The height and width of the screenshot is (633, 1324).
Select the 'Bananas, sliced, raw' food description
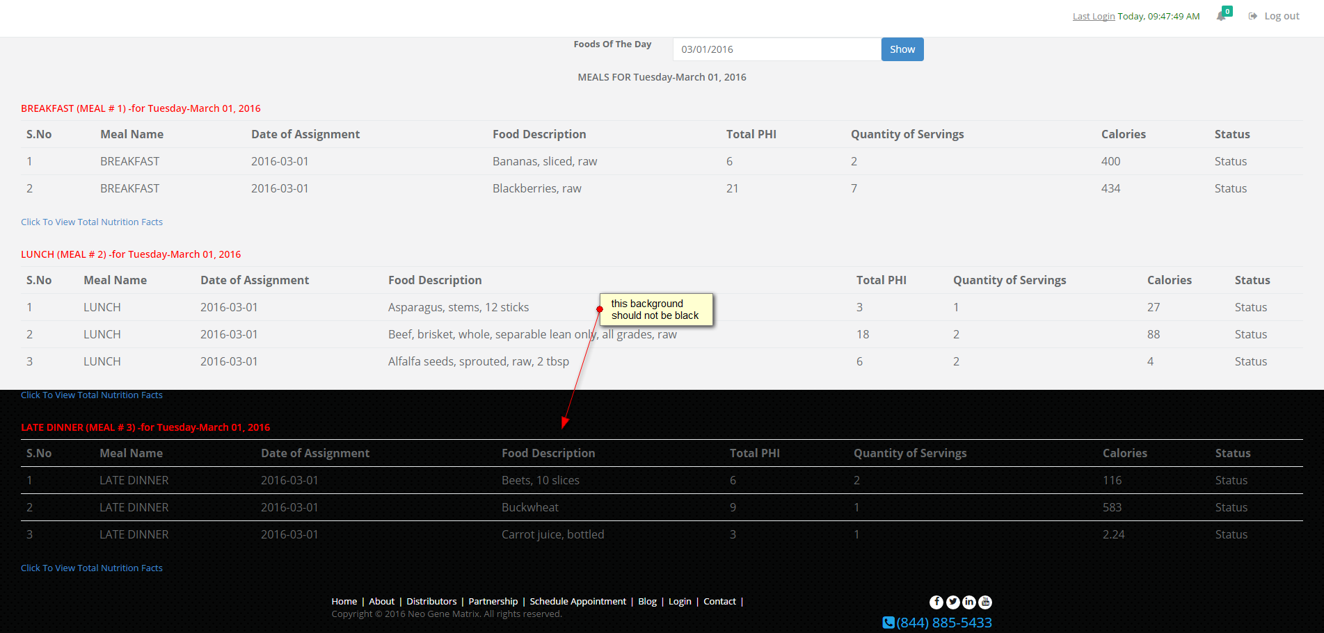[545, 161]
